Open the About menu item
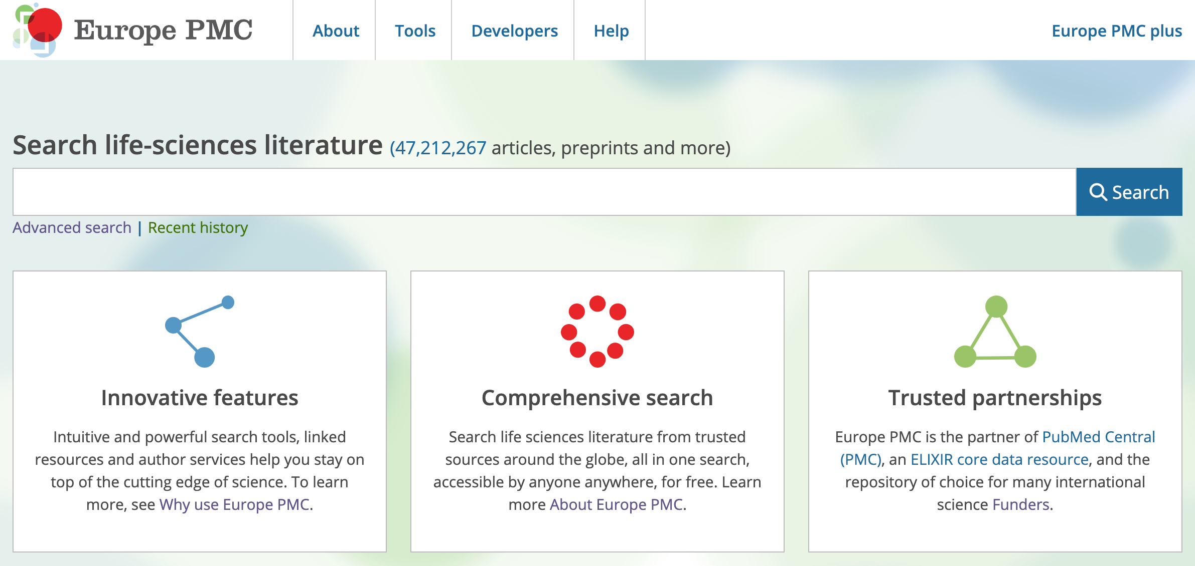The height and width of the screenshot is (566, 1195). pyautogui.click(x=336, y=31)
